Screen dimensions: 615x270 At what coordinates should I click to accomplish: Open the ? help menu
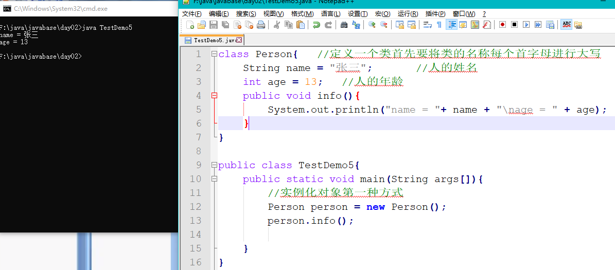click(x=484, y=14)
